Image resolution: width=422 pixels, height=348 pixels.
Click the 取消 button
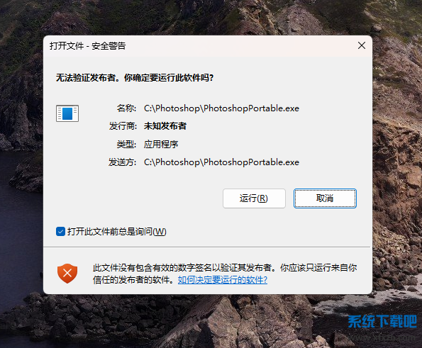[x=325, y=198]
